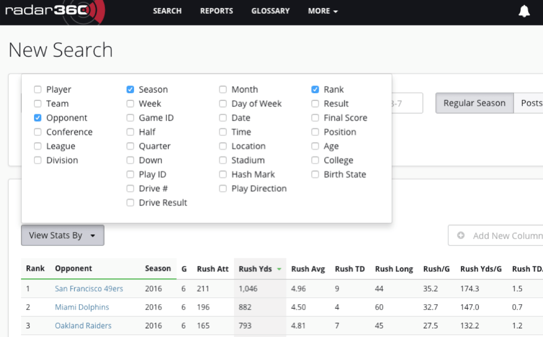Click the notification bell icon
This screenshot has height=337, width=543.
(524, 11)
